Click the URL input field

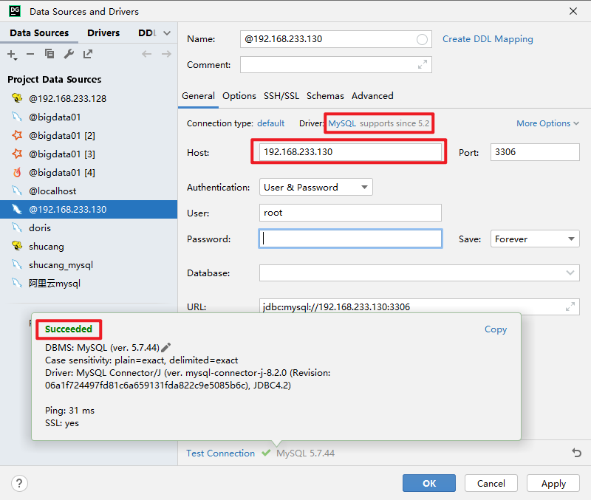coord(419,306)
